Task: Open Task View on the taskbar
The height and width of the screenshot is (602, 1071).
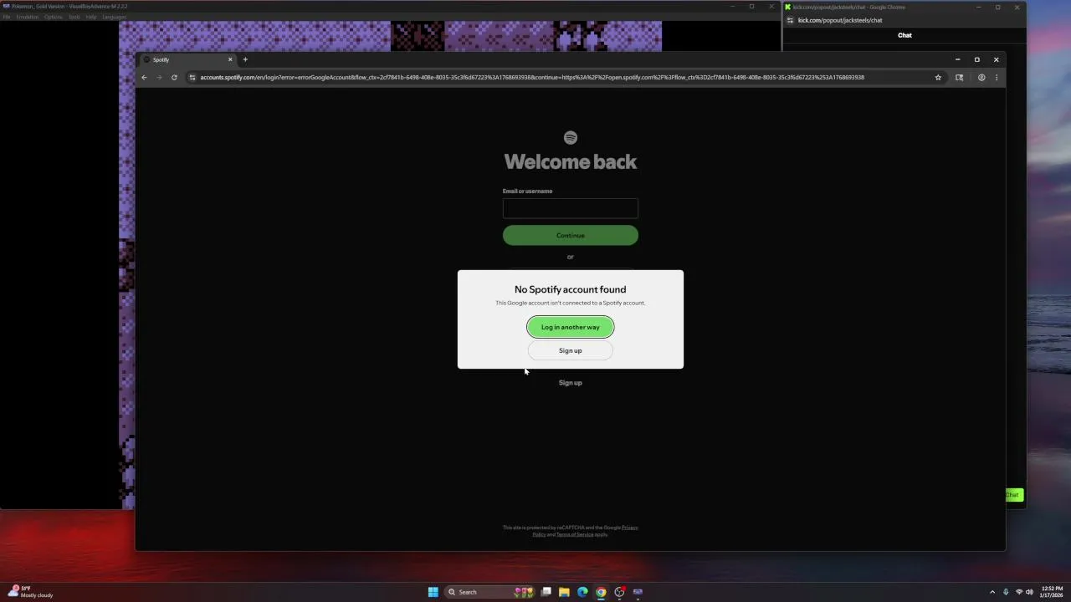Action: (x=546, y=592)
